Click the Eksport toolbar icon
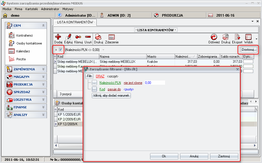 click(x=237, y=37)
